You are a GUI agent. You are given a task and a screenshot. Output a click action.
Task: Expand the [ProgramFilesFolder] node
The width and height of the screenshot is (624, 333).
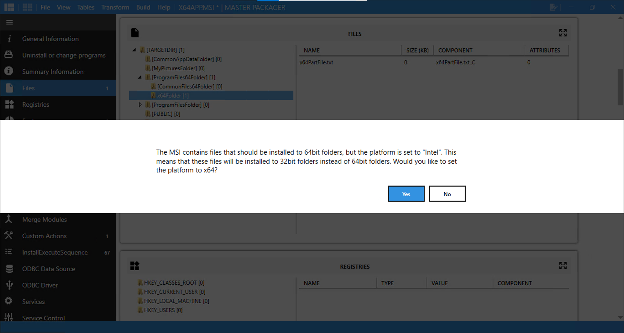(140, 105)
